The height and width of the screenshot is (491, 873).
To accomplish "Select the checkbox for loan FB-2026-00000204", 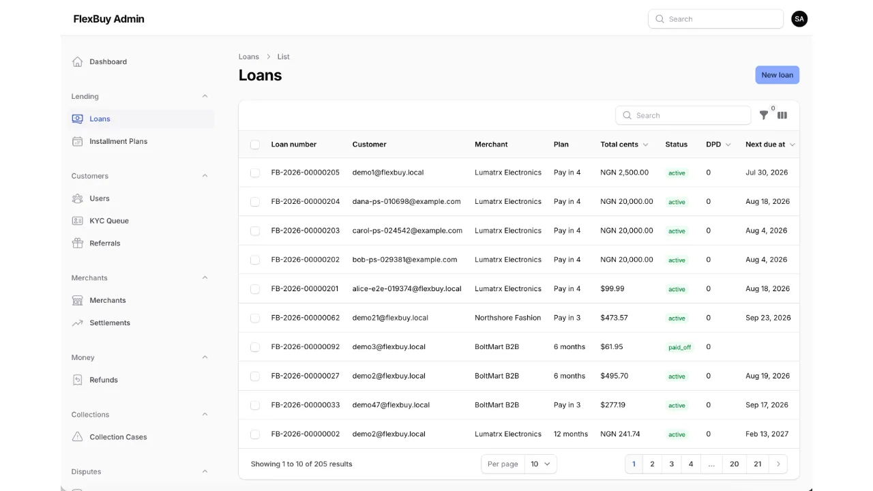I will (255, 202).
